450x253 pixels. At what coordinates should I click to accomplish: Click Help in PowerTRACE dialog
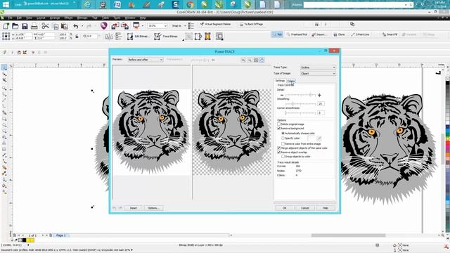pyautogui.click(x=325, y=208)
